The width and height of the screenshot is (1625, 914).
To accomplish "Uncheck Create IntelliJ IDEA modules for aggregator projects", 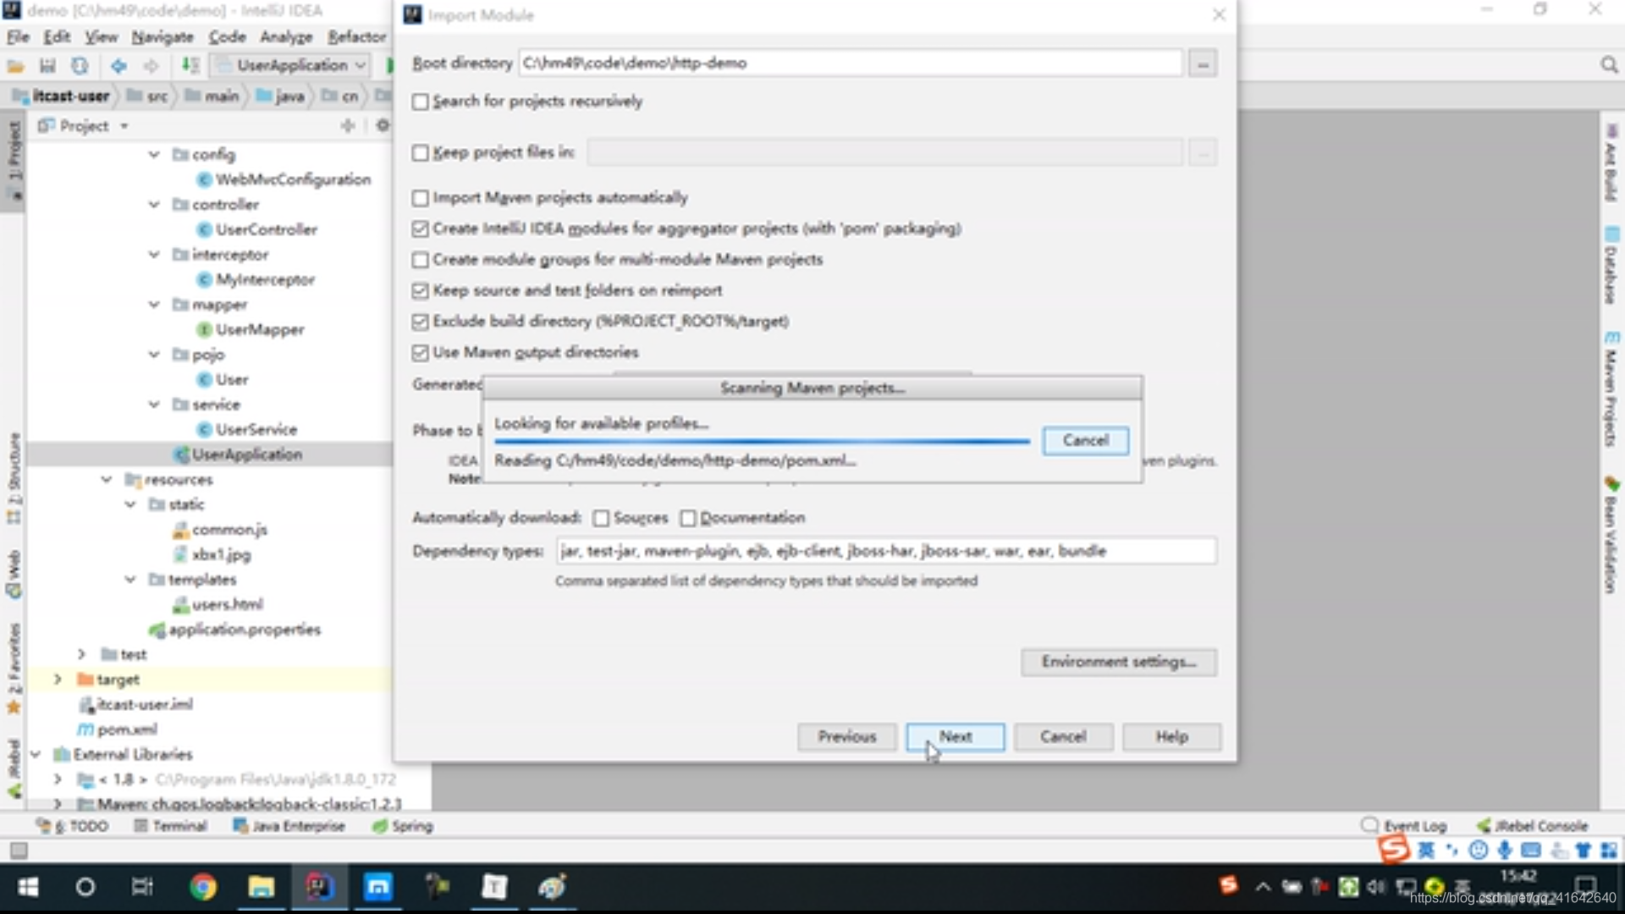I will click(x=421, y=229).
